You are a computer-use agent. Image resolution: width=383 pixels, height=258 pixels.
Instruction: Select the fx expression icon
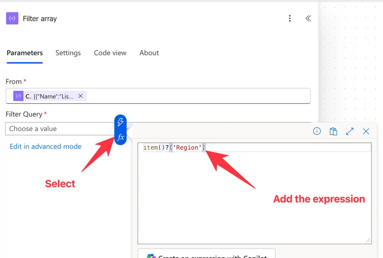(x=120, y=137)
